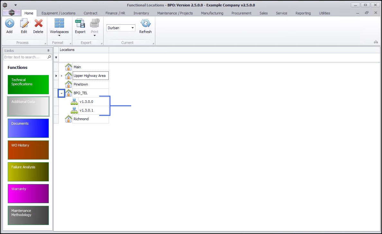Open the Reporting tab
The width and height of the screenshot is (382, 234).
(x=303, y=13)
